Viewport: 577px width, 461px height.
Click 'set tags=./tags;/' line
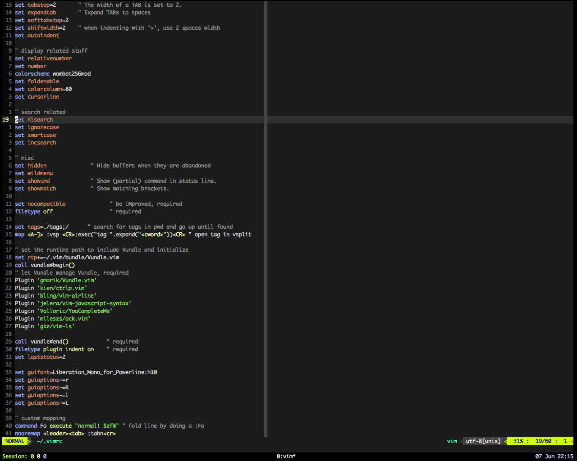[42, 227]
